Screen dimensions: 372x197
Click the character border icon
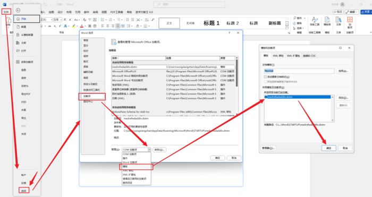tap(95, 20)
